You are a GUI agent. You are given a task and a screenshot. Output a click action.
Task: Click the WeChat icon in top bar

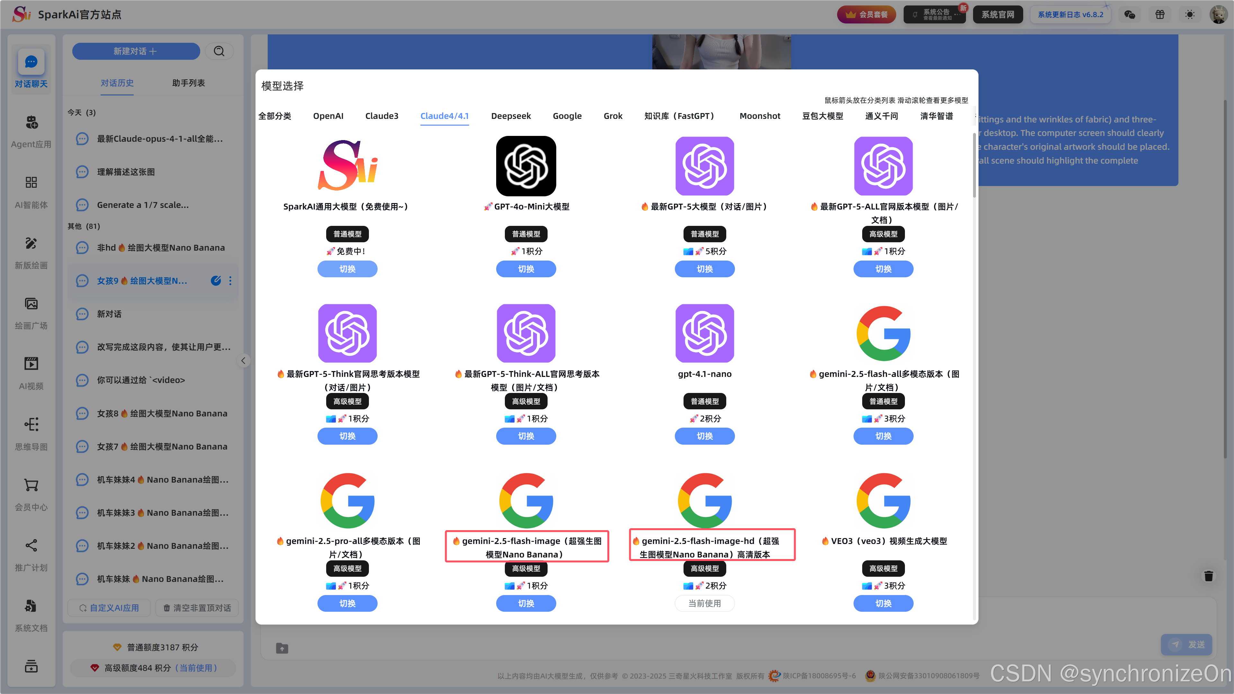point(1130,14)
